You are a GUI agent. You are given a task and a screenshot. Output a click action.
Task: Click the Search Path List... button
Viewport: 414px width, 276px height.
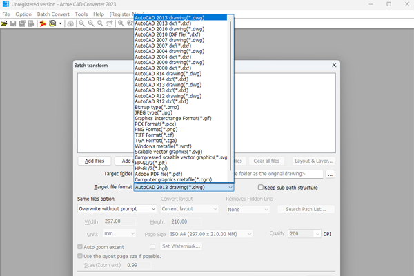[306, 210]
